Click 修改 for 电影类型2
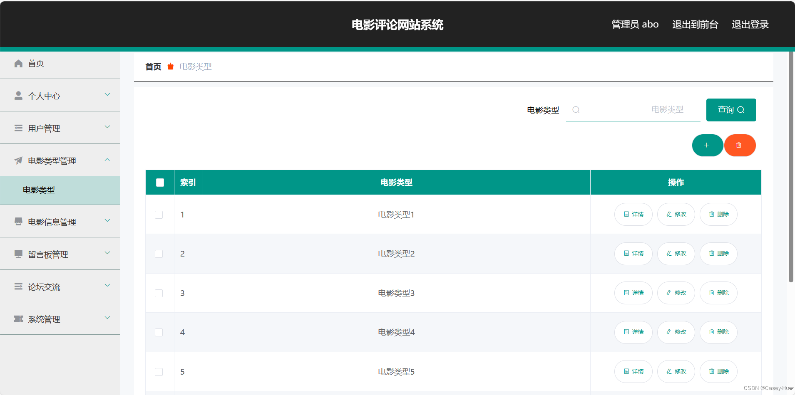 pos(676,253)
